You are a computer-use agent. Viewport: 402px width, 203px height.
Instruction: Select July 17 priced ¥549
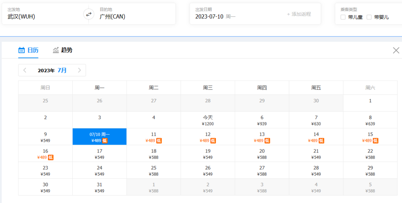pyautogui.click(x=99, y=154)
